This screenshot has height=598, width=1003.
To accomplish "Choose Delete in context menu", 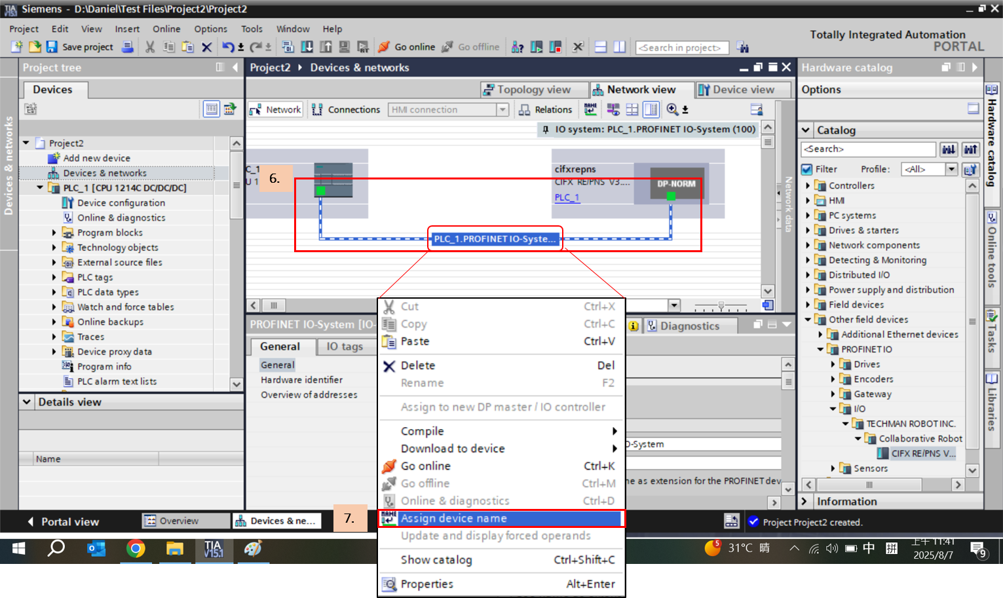I will point(501,365).
